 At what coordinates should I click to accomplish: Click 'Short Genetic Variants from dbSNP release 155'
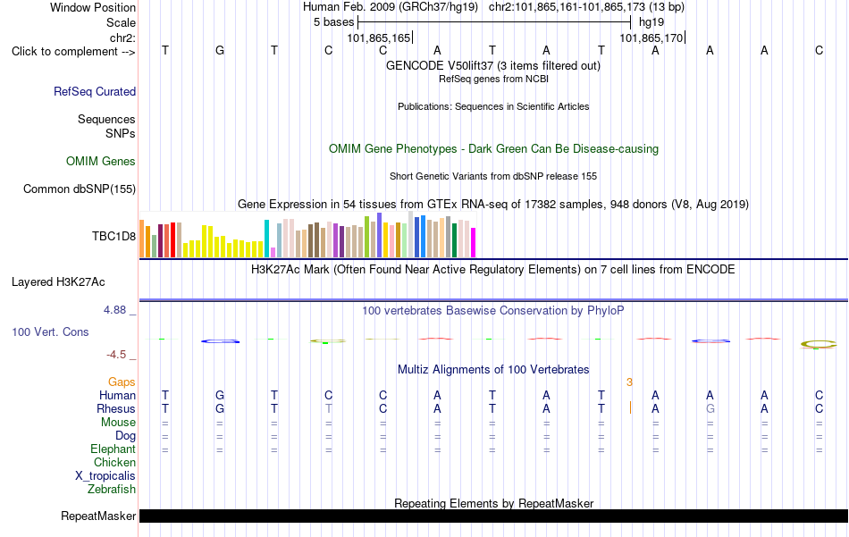tap(493, 176)
